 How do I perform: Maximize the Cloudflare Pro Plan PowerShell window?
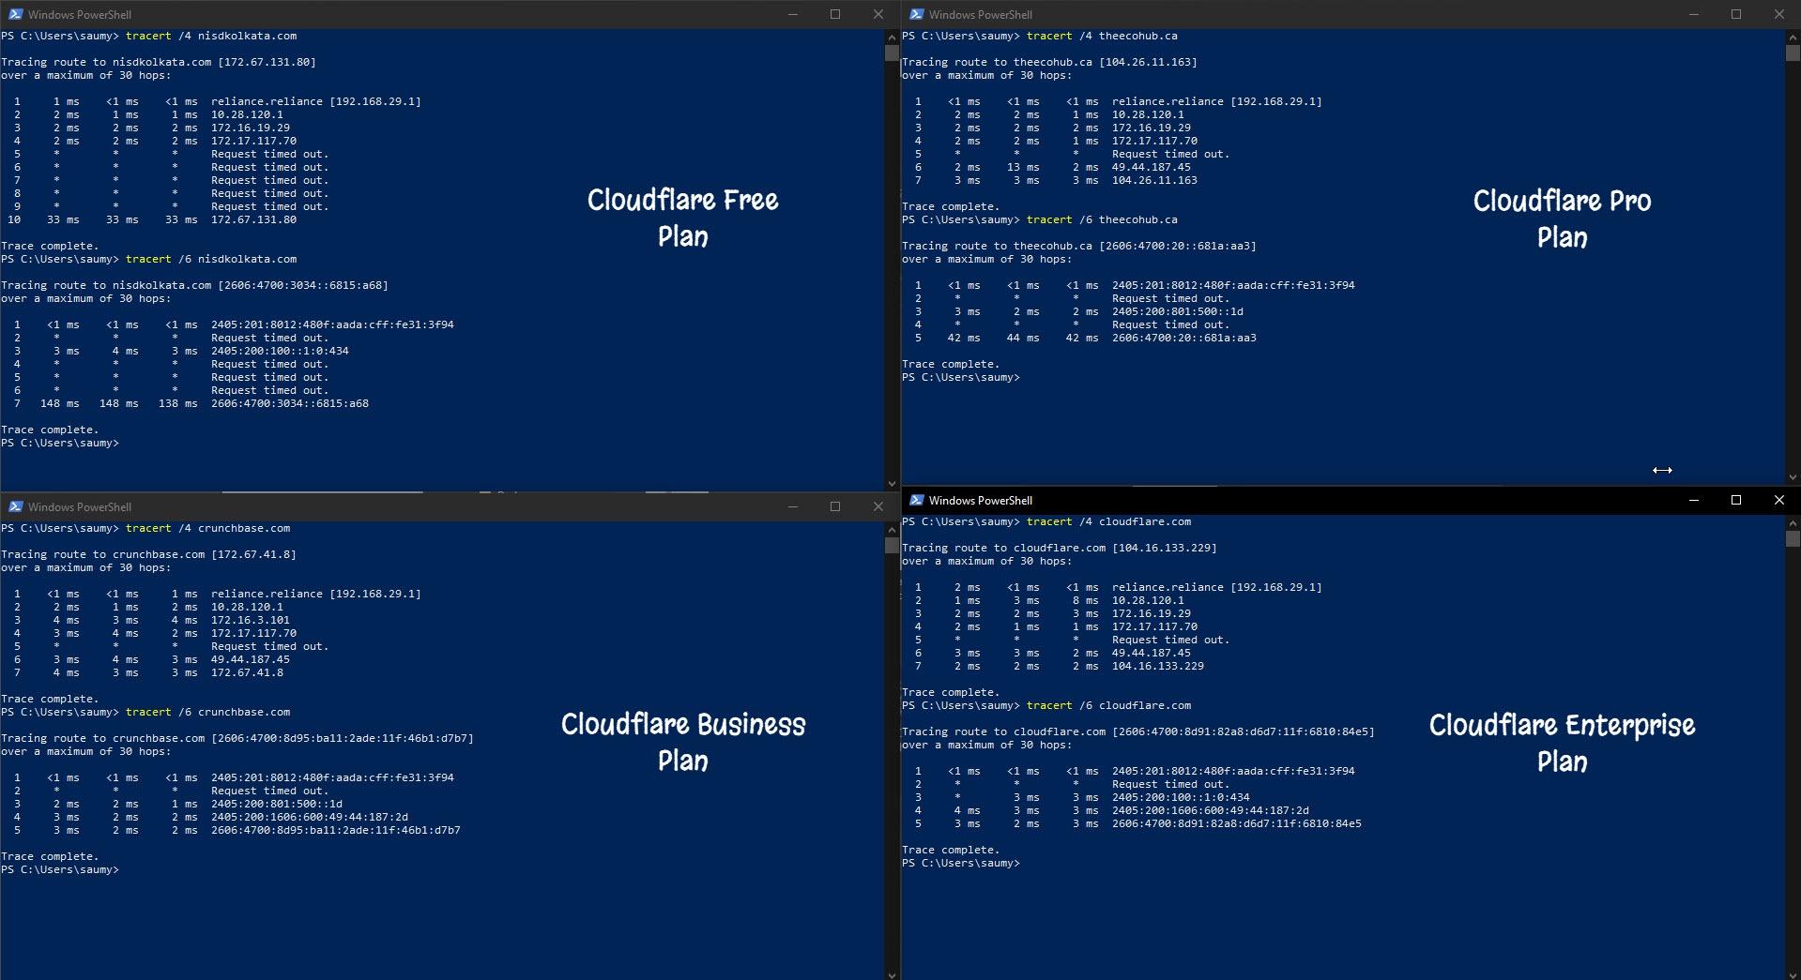coord(1736,14)
